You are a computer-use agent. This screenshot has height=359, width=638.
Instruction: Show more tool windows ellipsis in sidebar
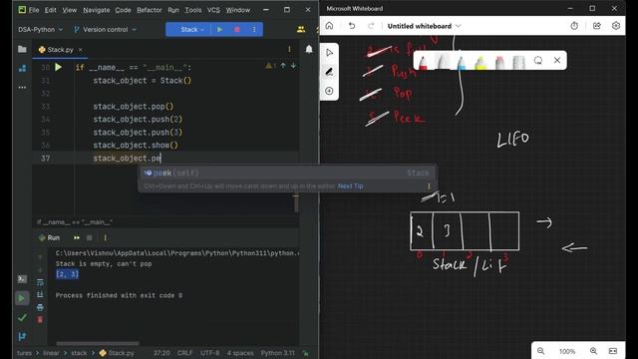[22, 87]
